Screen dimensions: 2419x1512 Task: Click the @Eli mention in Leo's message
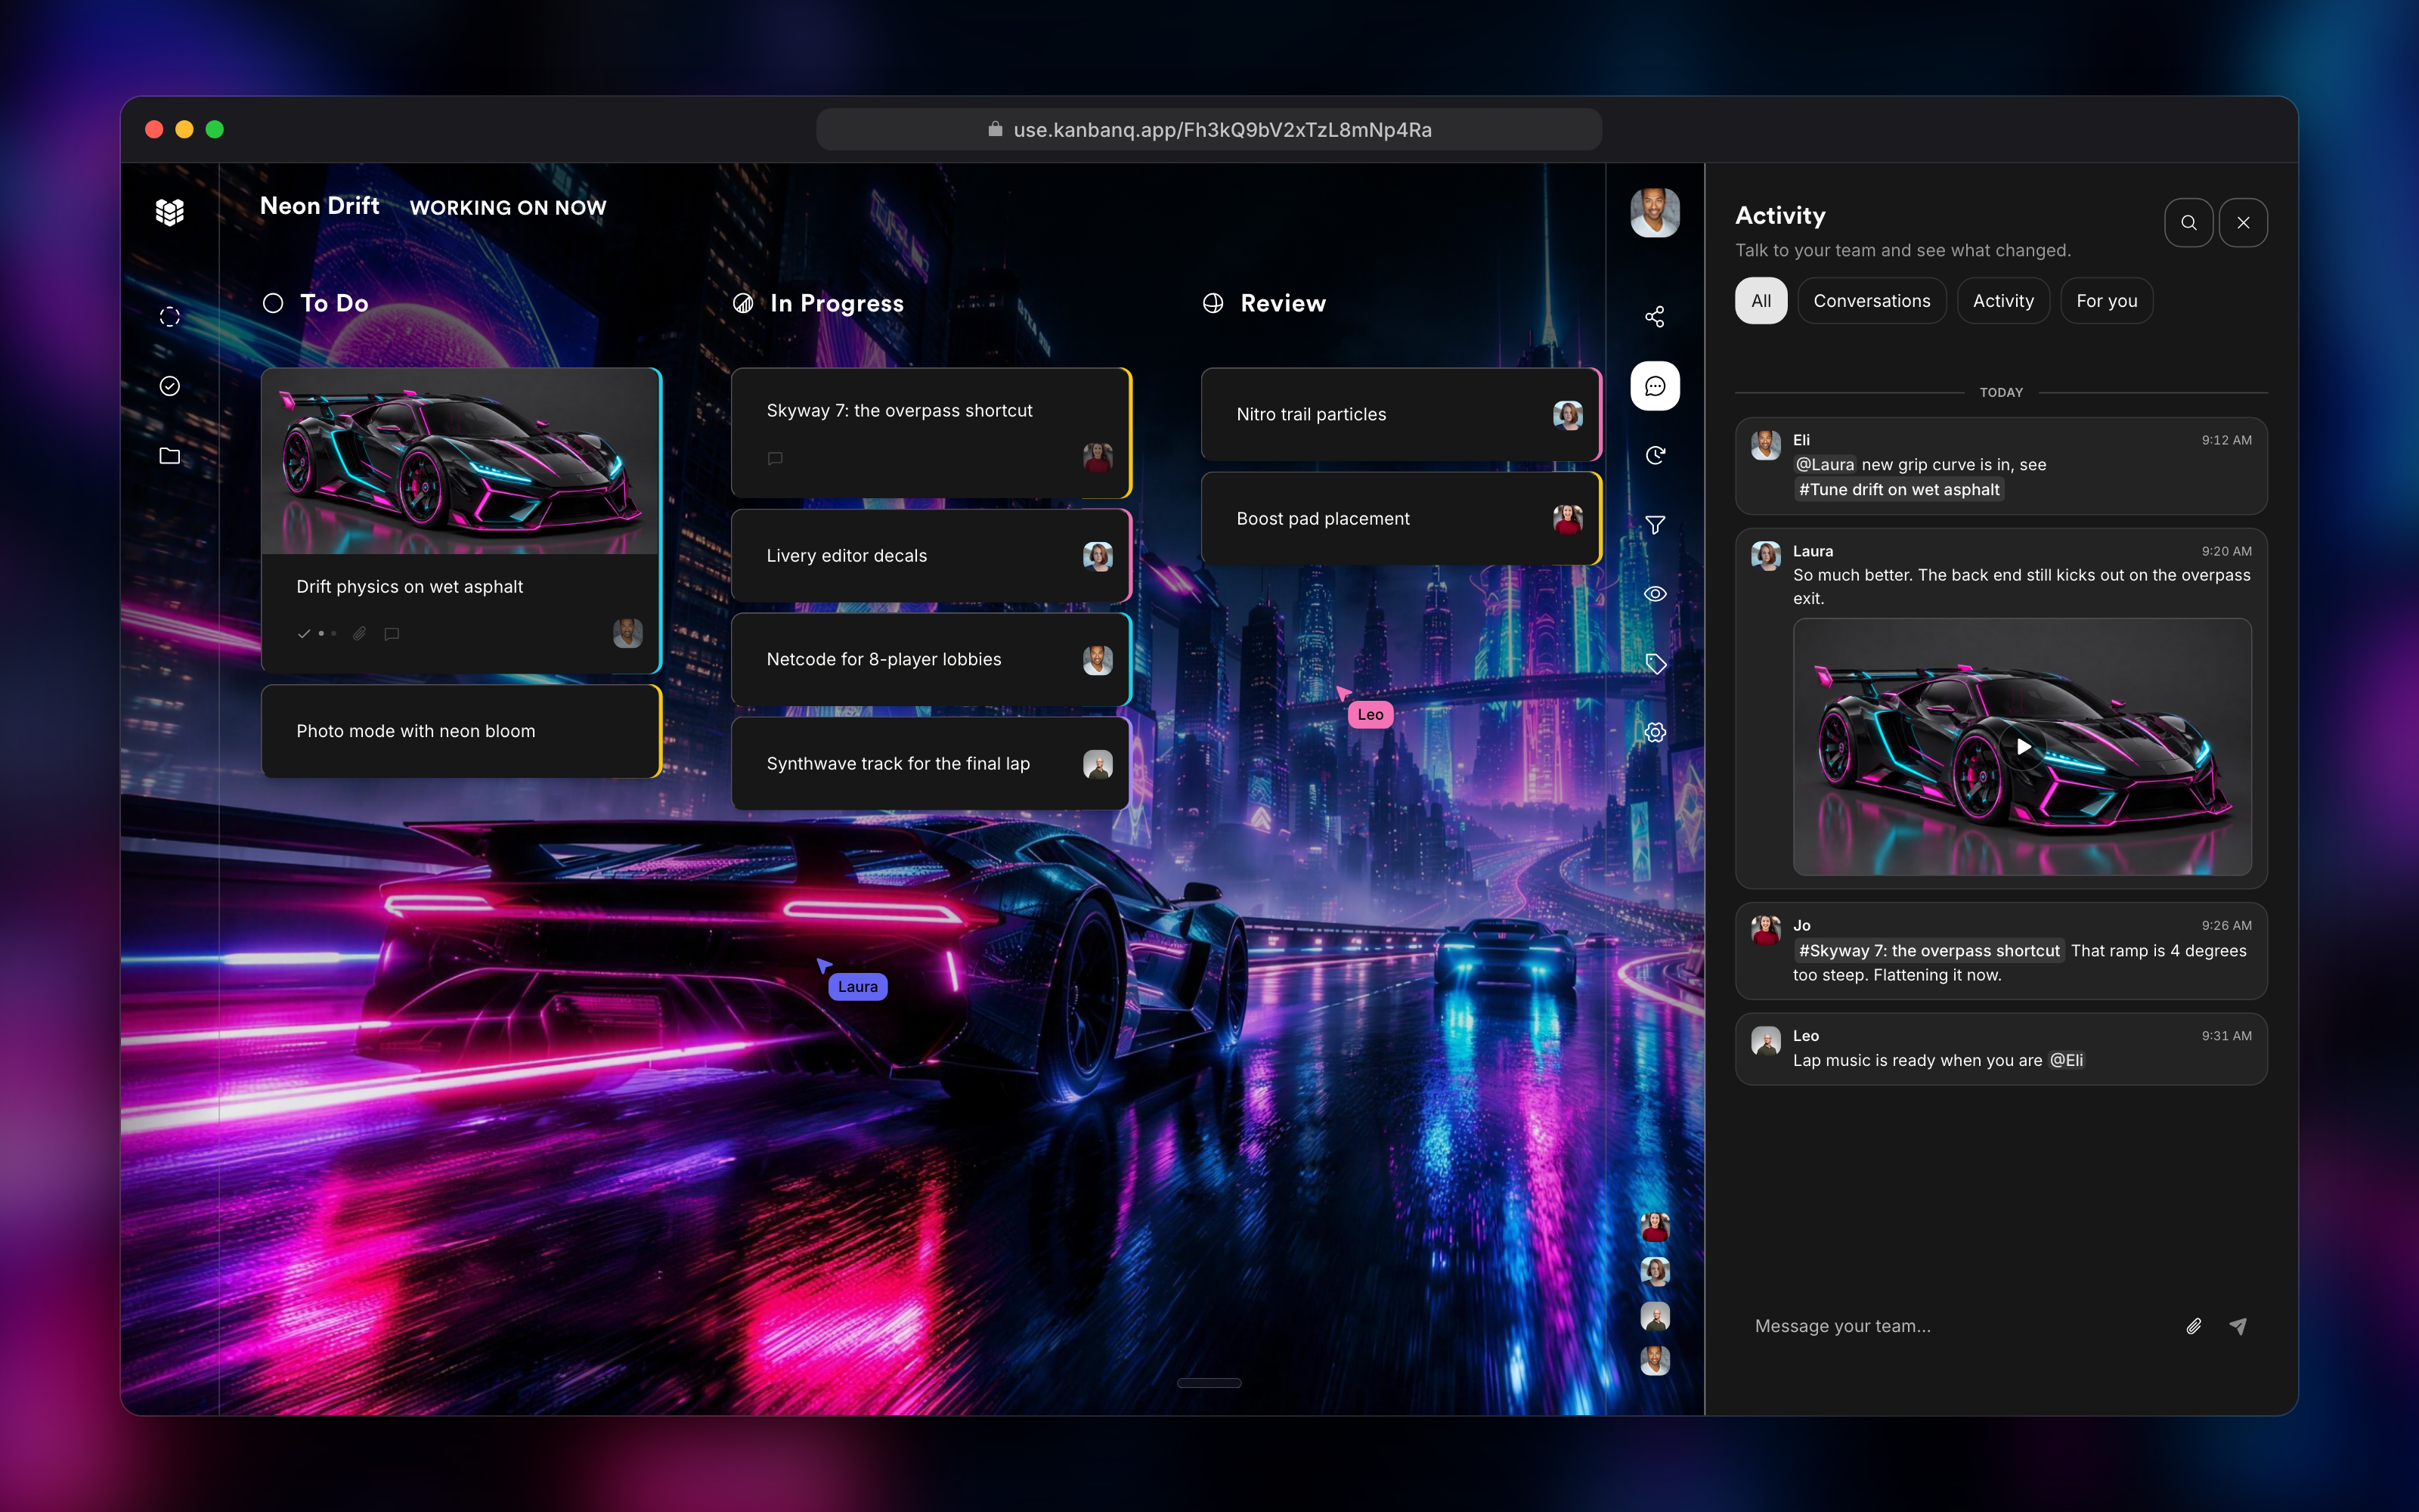(2066, 1060)
